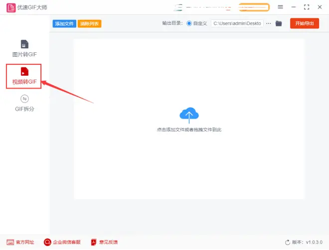This screenshot has height=250, width=329.
Task: Click the three-dots browse output path icon
Action: click(269, 23)
